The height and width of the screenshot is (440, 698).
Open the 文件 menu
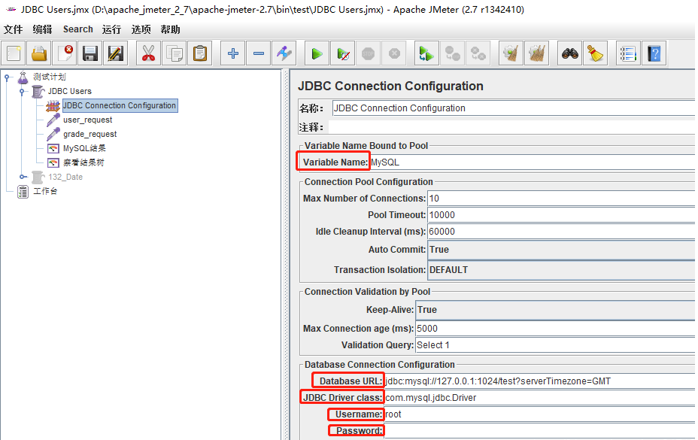(14, 29)
